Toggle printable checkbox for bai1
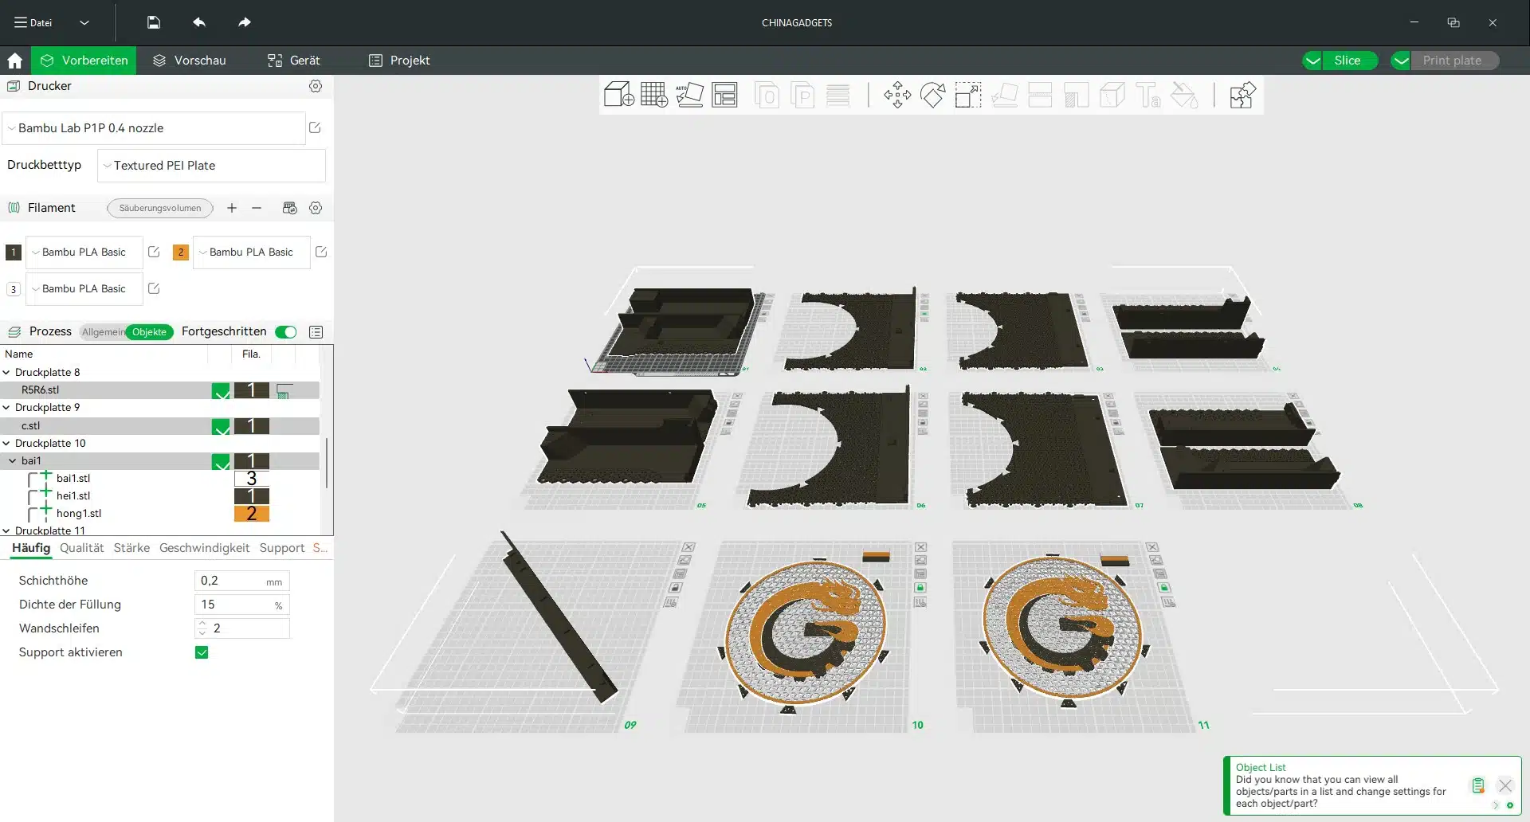 click(221, 461)
